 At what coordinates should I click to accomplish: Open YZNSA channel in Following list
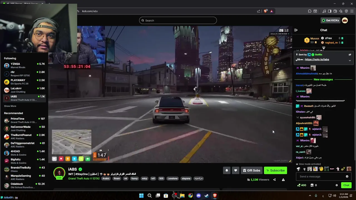(24, 66)
